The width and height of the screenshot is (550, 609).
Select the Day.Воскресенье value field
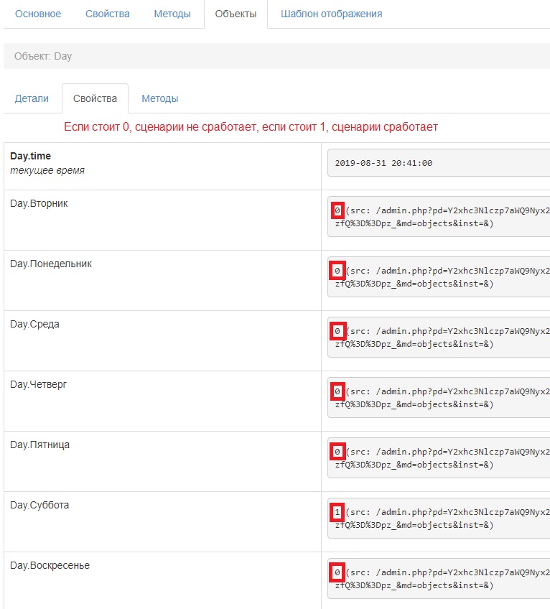(438, 579)
